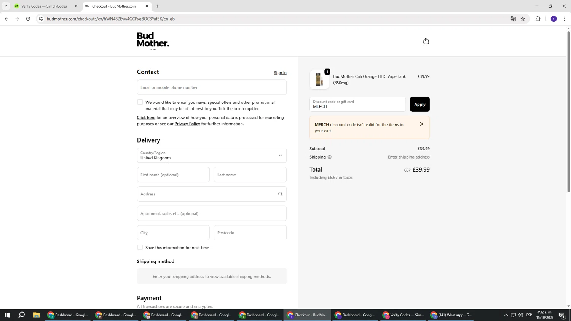View site information icon in address bar

[x=41, y=19]
